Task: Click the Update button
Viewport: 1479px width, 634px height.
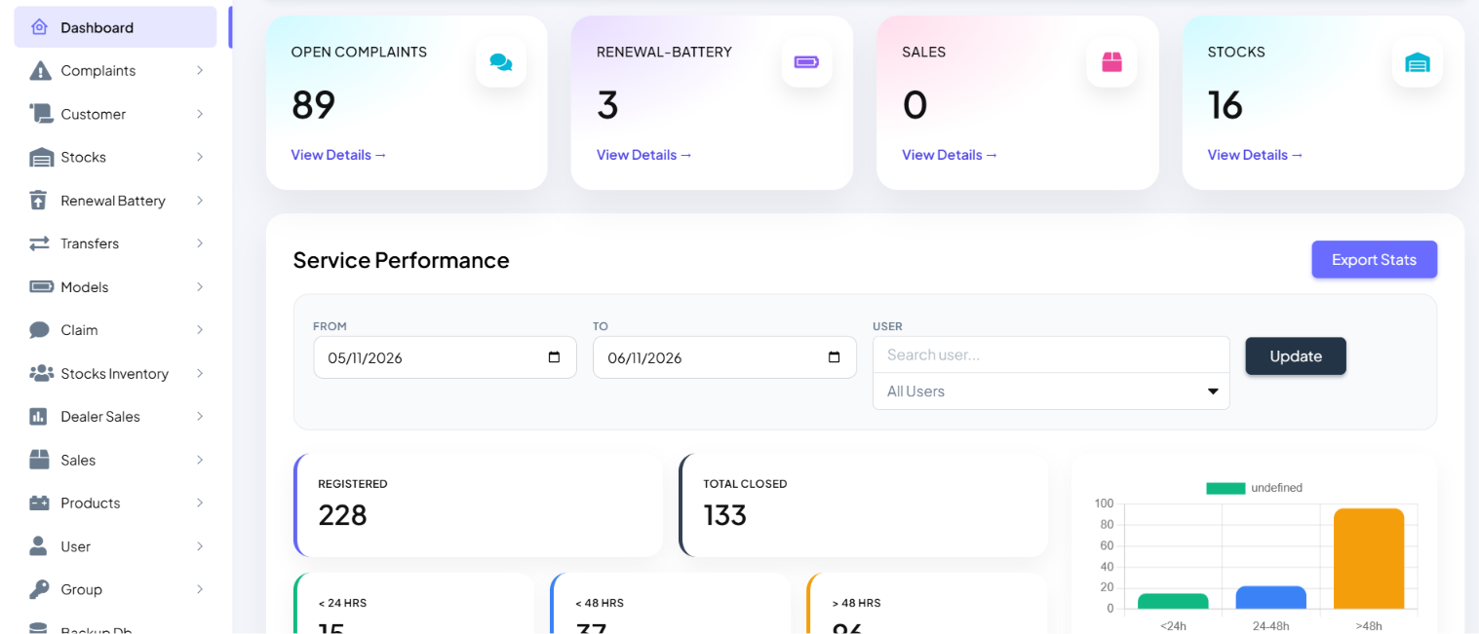Action: (x=1296, y=356)
